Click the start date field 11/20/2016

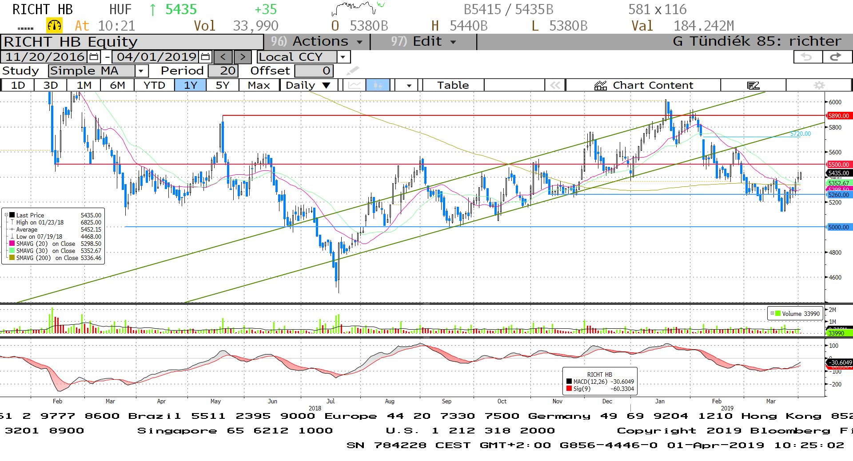click(45, 57)
